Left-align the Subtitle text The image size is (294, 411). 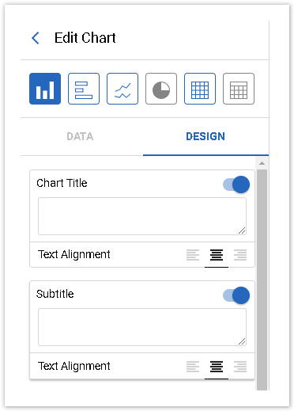(193, 367)
